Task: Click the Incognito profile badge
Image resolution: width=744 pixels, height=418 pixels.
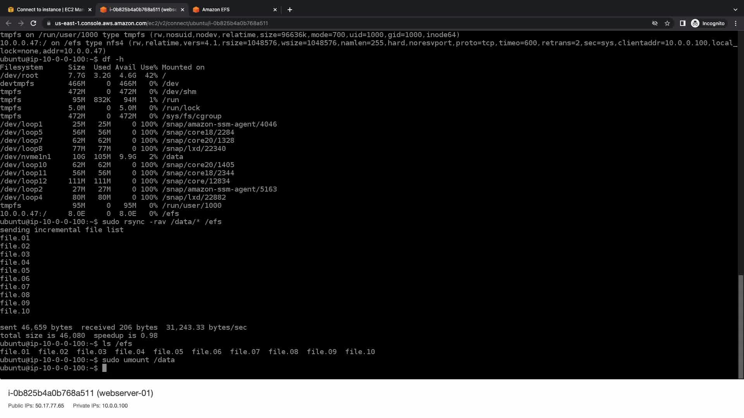Action: (x=708, y=23)
